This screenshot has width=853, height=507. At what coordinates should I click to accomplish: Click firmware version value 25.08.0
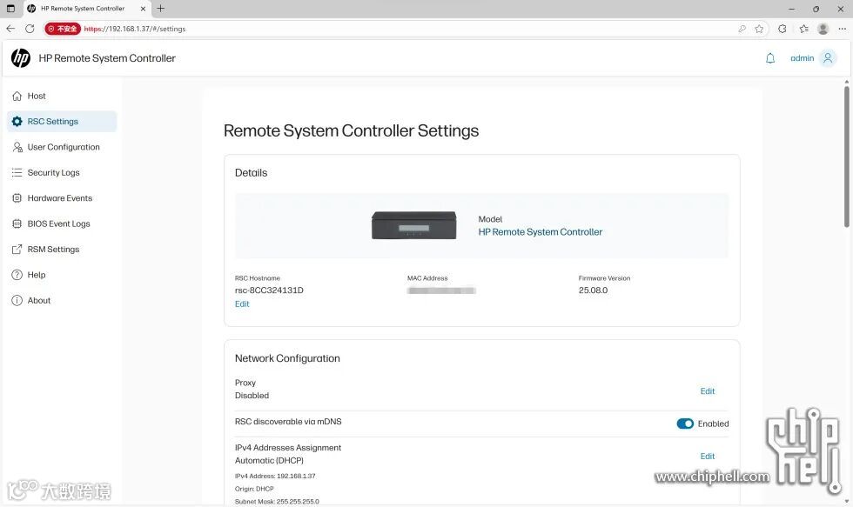tap(593, 290)
